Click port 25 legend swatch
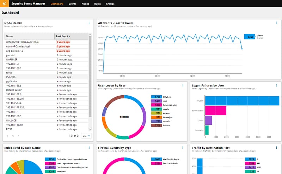Viewport: 282px width, 174px height. click(250, 172)
